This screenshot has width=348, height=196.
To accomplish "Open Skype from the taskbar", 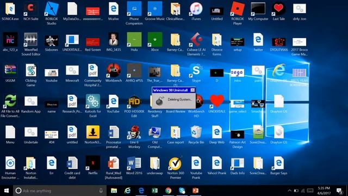I will click(x=182, y=191).
